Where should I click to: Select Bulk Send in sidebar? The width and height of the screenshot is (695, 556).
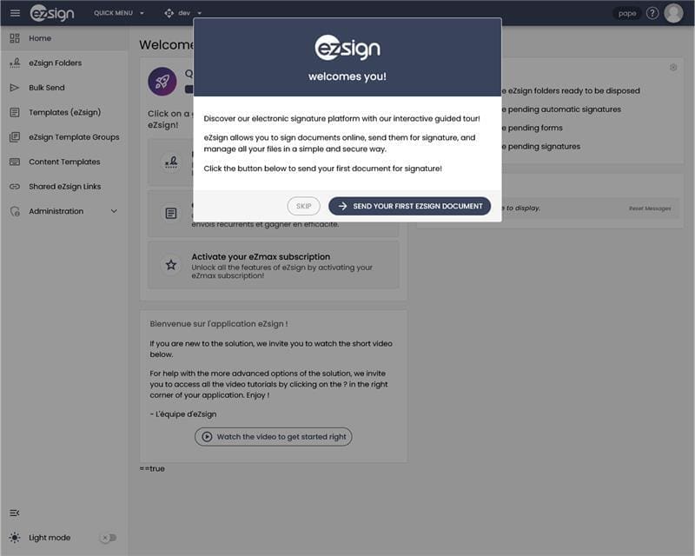pos(46,88)
